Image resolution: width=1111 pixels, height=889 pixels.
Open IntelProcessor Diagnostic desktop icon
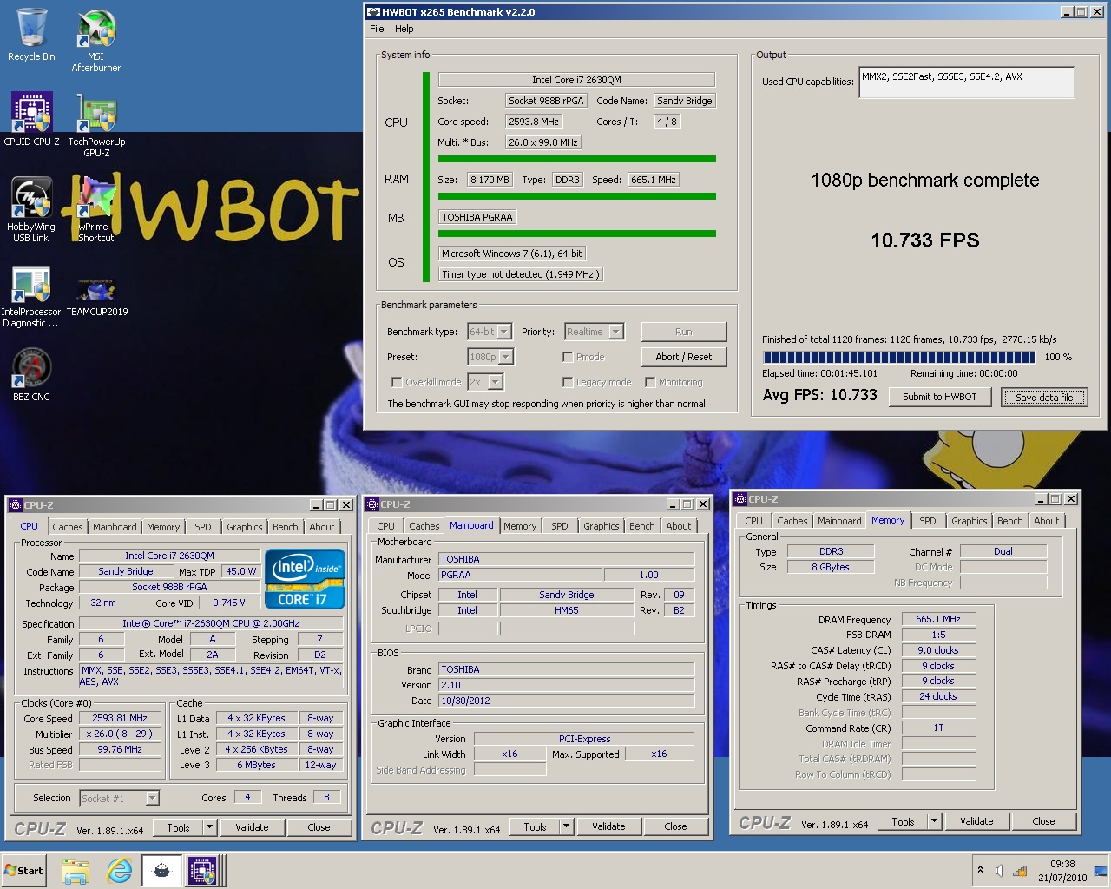31,295
